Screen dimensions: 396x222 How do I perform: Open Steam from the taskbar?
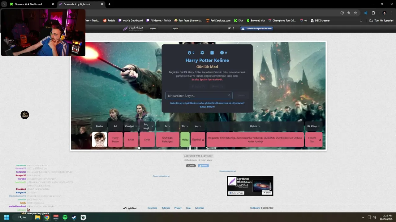click(74, 217)
